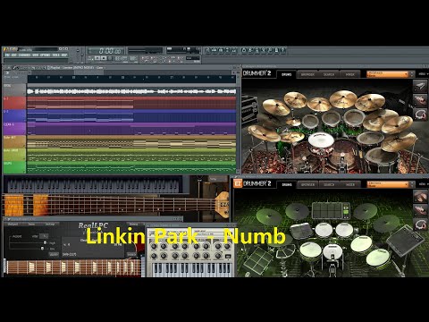This screenshot has height=322, width=429.
Task: Click top percussion icon in upper EZdrummer sidebar
Action: (420, 86)
